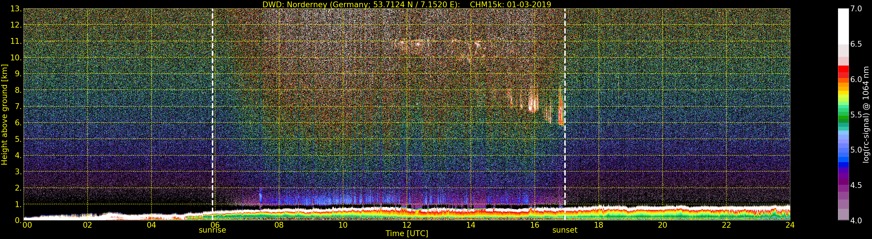The width and height of the screenshot is (872, 239).
Task: Click the colorbar tick label '6.0'
Action: pos(856,79)
